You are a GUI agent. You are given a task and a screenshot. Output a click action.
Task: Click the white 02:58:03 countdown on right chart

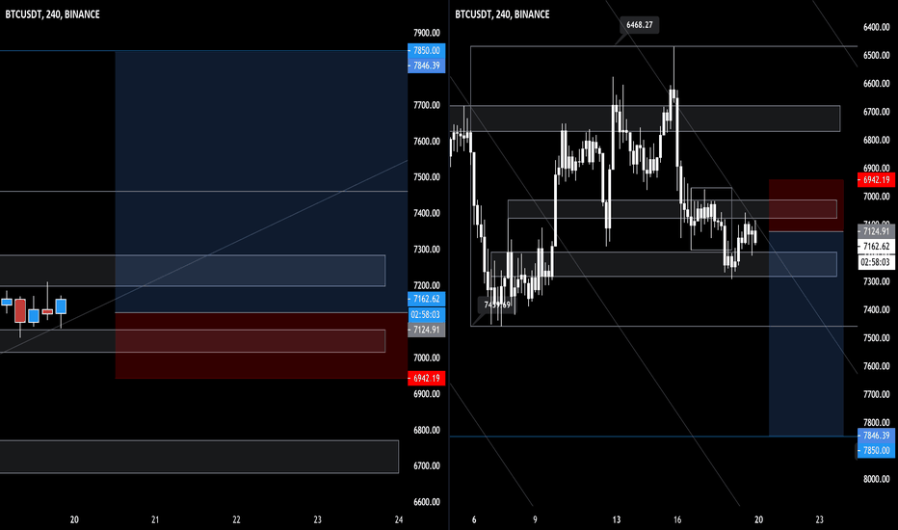pos(876,262)
